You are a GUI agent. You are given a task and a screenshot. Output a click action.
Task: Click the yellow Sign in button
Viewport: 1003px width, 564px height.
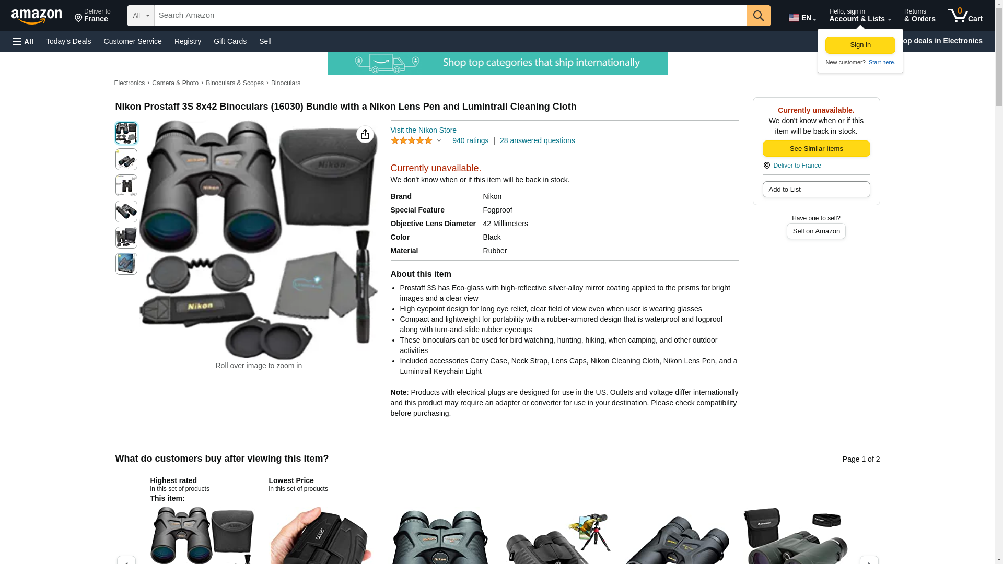(860, 45)
